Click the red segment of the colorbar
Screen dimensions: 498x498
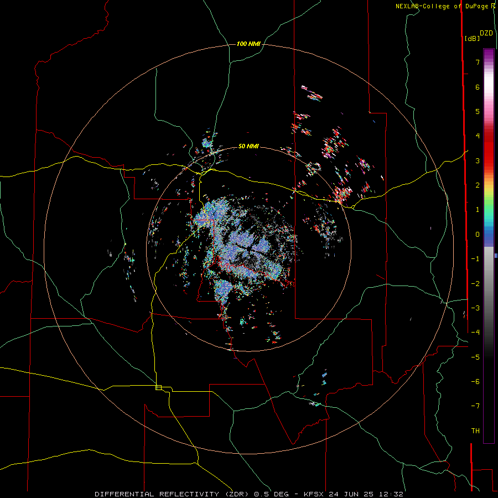tap(489, 149)
